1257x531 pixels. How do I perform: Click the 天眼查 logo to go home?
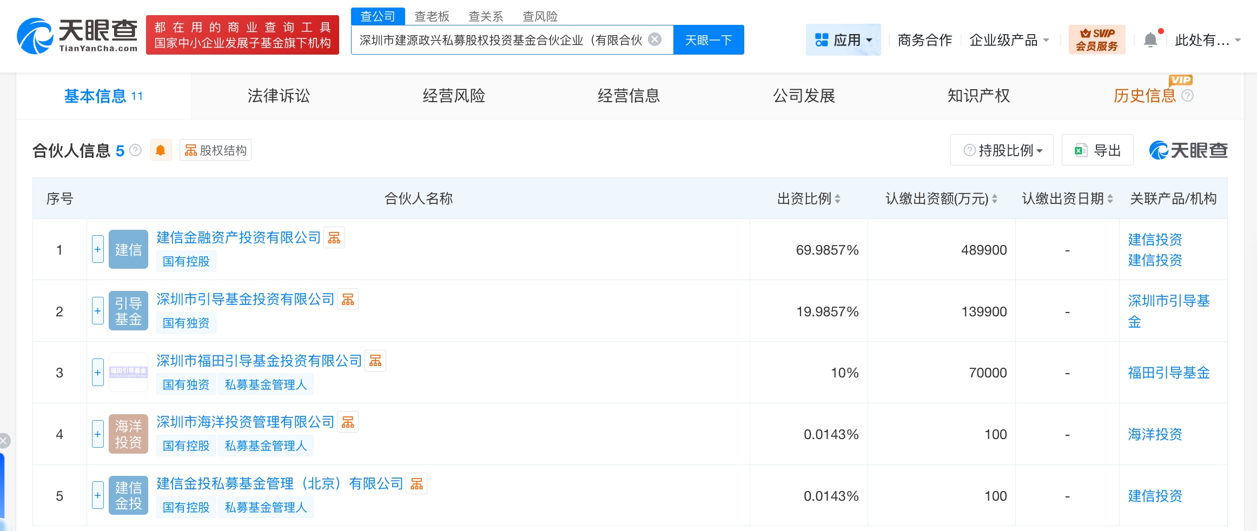tap(77, 36)
